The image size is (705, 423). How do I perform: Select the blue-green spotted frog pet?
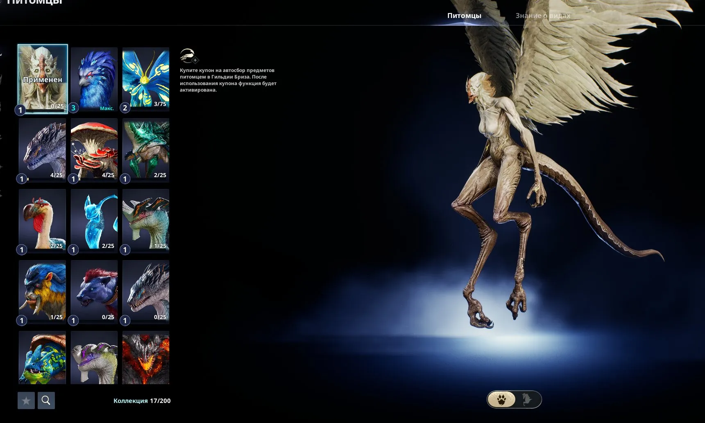(43, 358)
